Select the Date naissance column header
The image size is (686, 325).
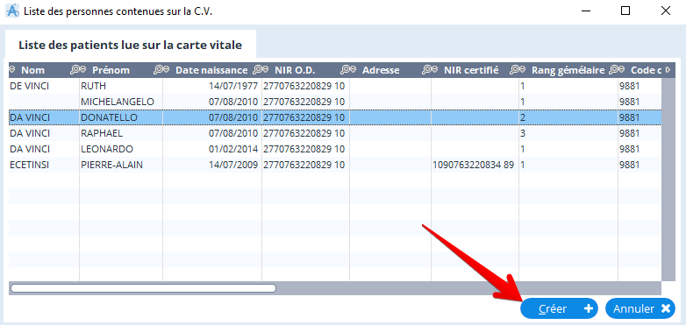click(211, 70)
